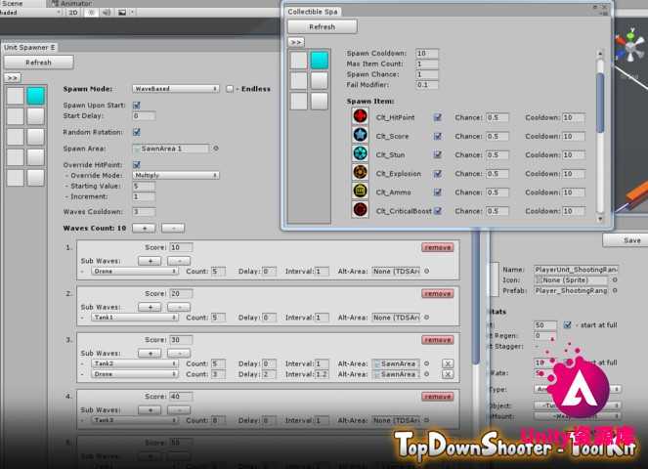
Task: Click the Clt_Stun item icon
Action: coord(360,153)
